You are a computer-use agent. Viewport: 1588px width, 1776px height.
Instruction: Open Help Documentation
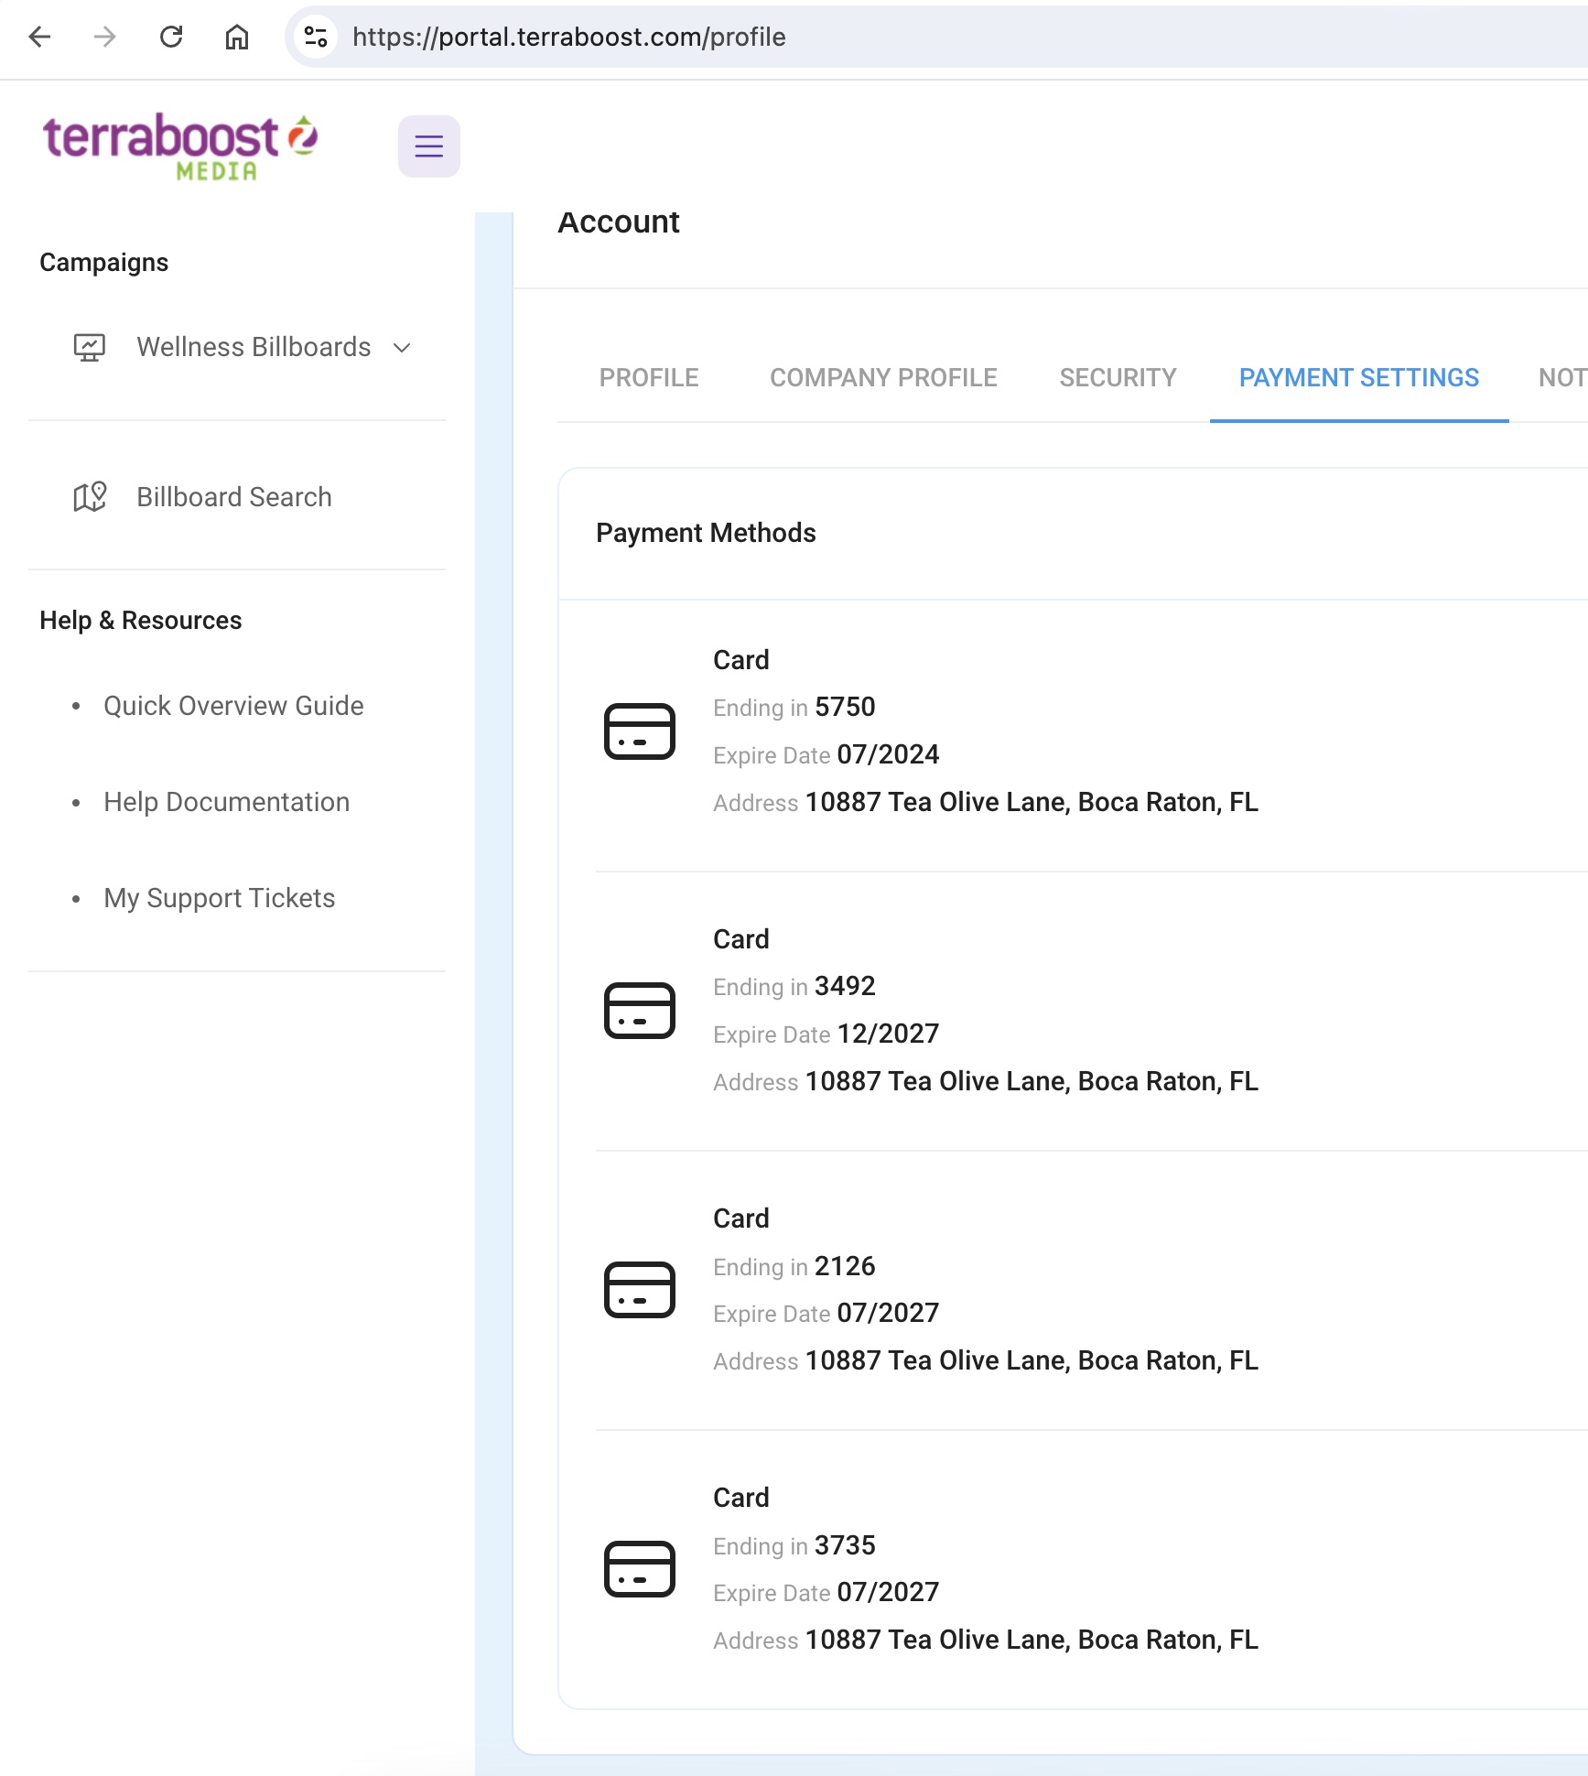click(226, 801)
